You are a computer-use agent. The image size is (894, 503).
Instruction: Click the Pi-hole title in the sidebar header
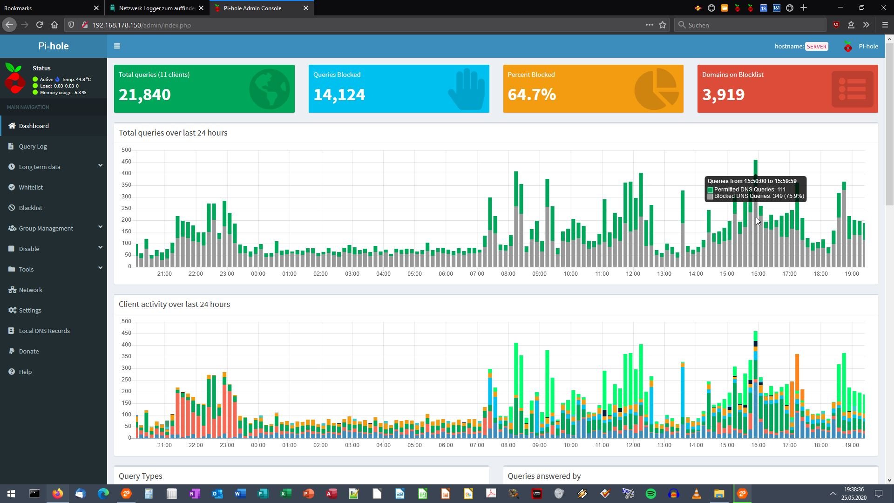(54, 46)
